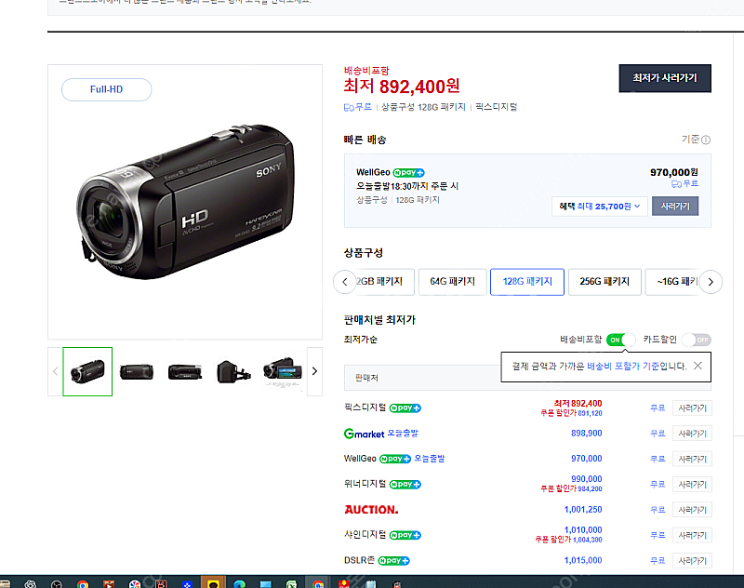744x588 pixels.
Task: Select the third thumbnail showing the camcorder's other side
Action: tap(185, 371)
